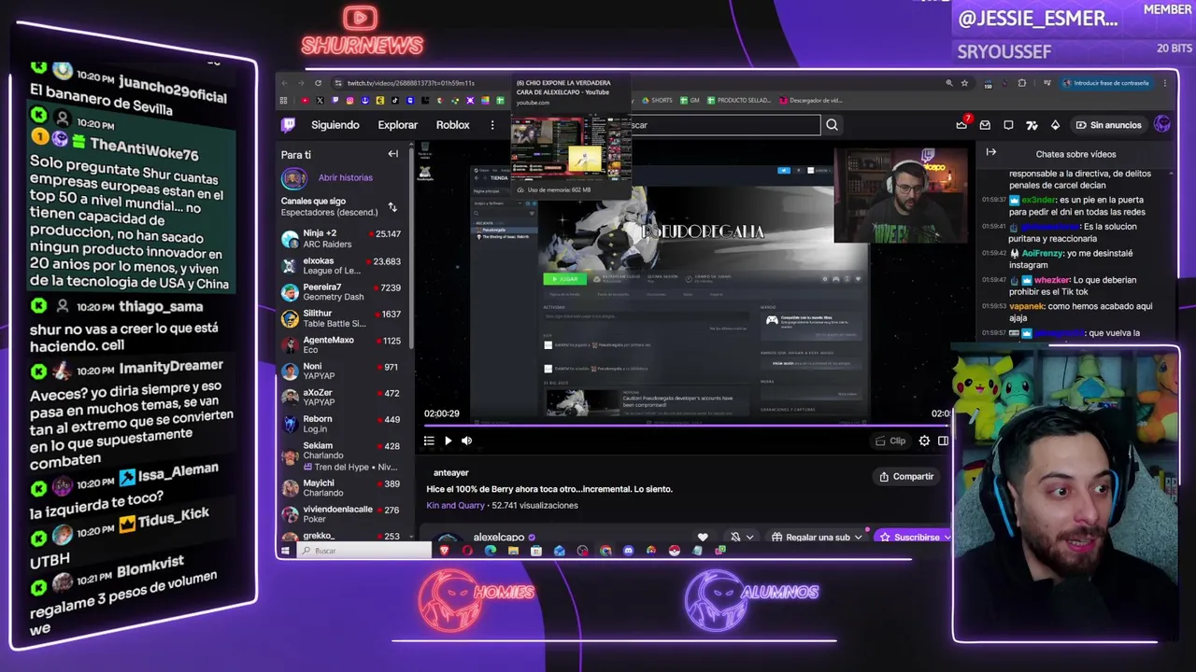Click the Get Bits diamond icon
Screen dimensions: 1196x672
point(1055,125)
